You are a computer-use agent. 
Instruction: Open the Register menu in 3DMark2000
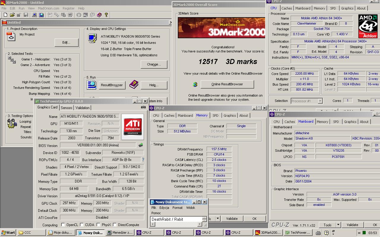pyautogui.click(x=69, y=8)
